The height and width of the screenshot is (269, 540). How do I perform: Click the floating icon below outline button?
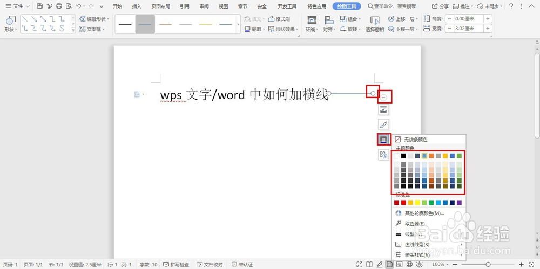pyautogui.click(x=383, y=155)
